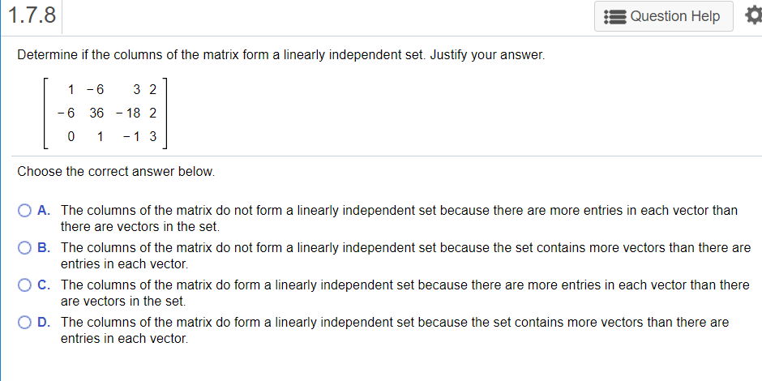
Task: Choose answer option D radio button
Action: pos(24,322)
